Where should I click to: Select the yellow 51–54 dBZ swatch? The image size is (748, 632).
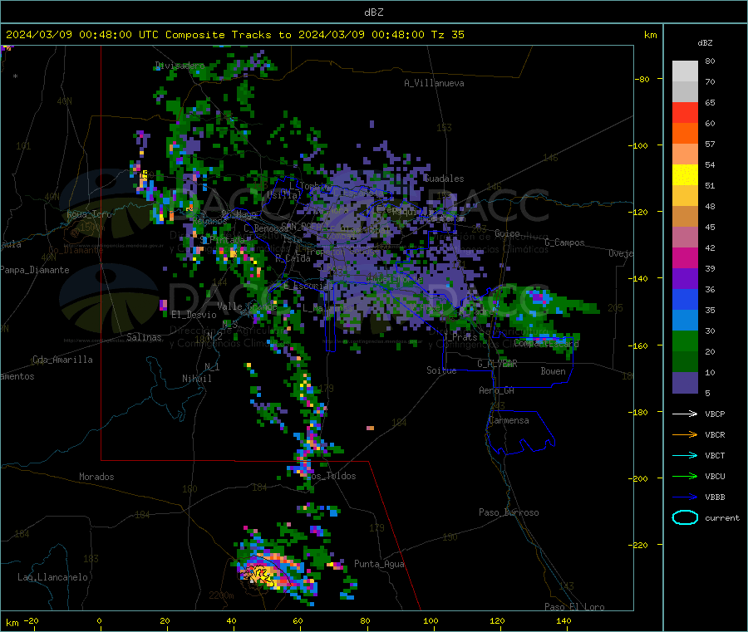[685, 175]
